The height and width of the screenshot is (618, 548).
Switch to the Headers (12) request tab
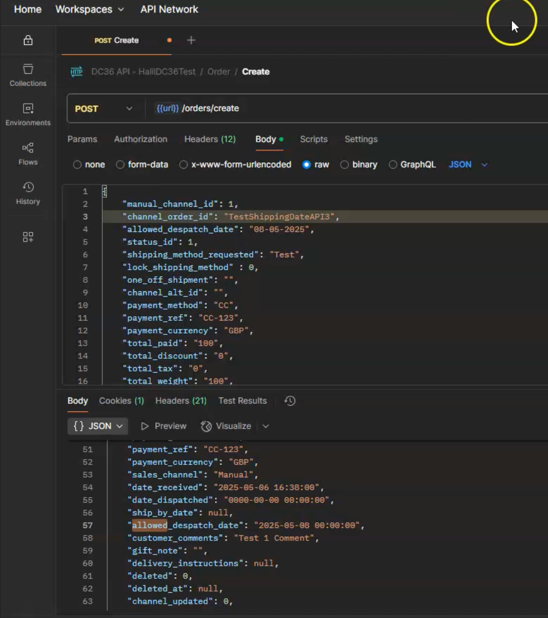(x=210, y=139)
